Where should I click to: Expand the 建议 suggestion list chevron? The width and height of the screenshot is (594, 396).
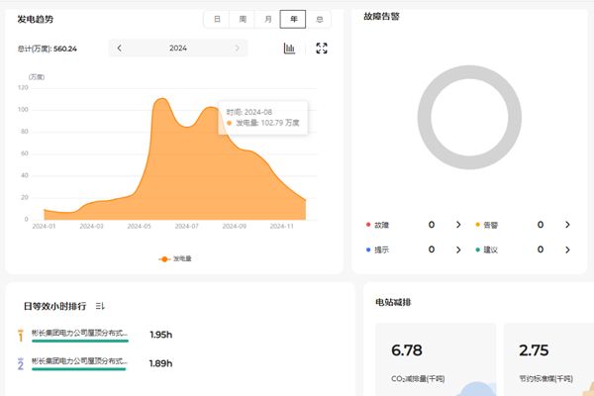tap(567, 249)
